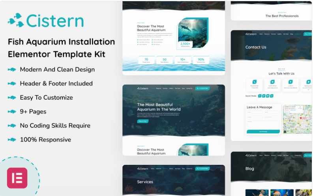Click 'Fish Aquarium Installation' heading
Viewport: 313px width, 196px height.
click(61, 42)
